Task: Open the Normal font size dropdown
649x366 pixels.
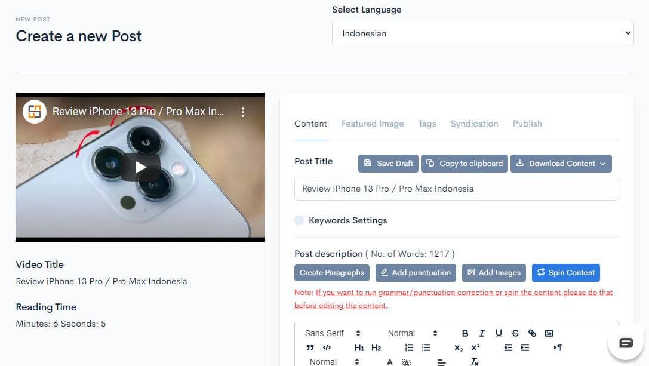Action: pos(334,362)
